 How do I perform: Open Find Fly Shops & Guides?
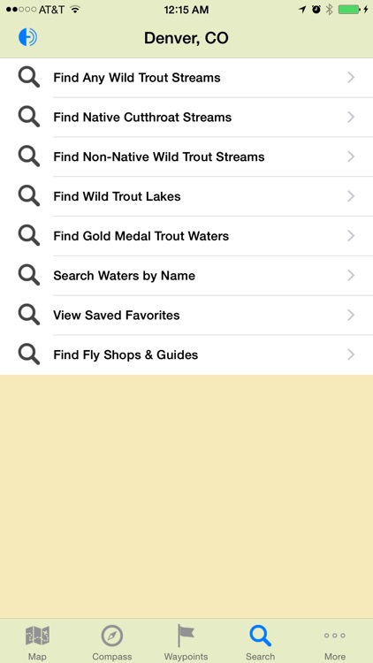click(x=186, y=354)
